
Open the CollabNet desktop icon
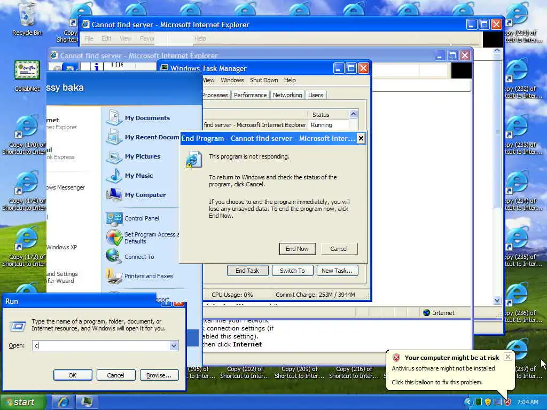click(x=27, y=76)
